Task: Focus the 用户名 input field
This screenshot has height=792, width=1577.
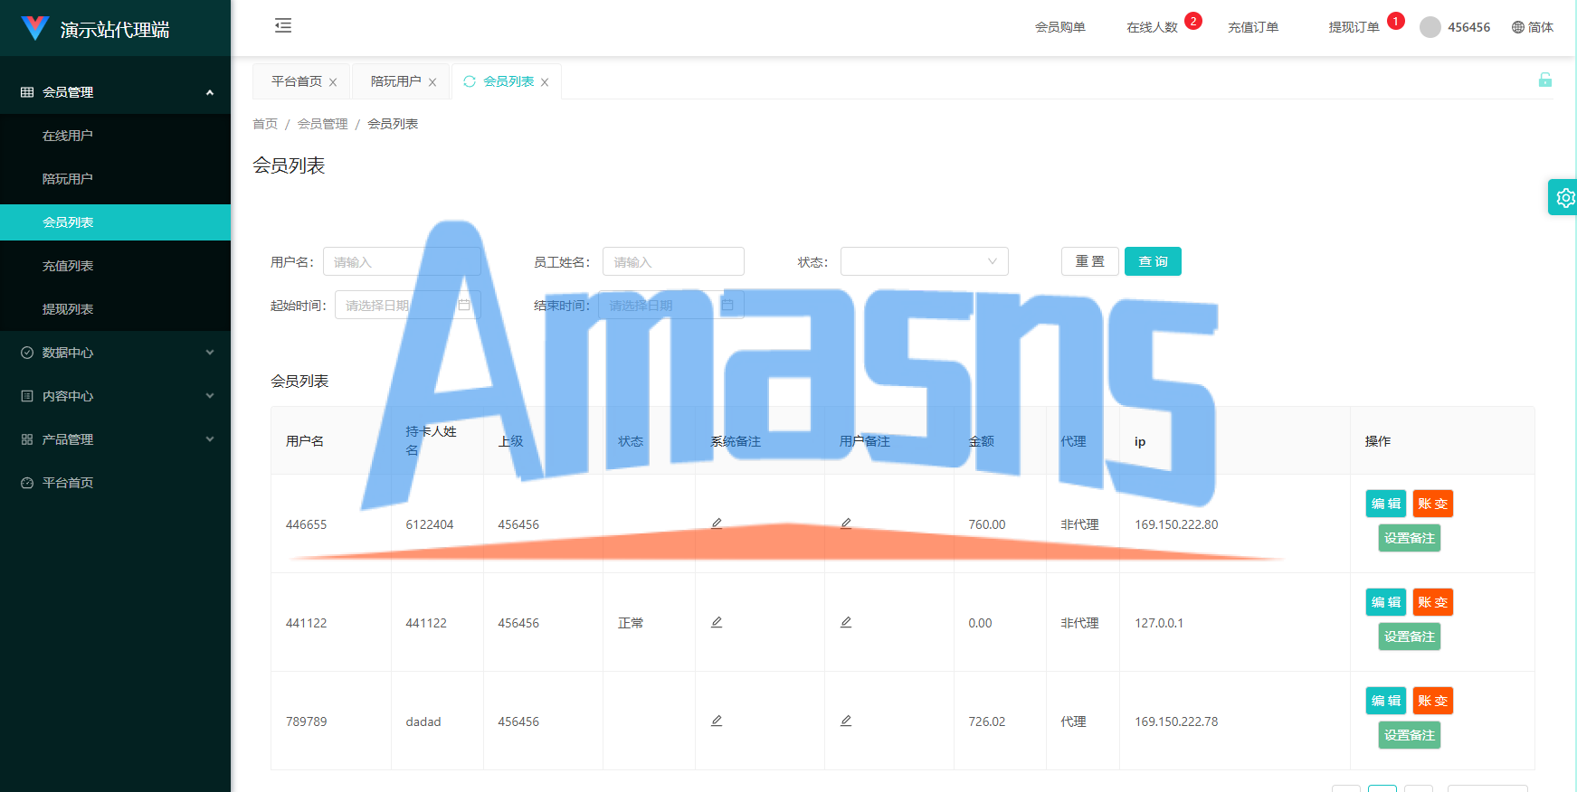Action: 402,261
